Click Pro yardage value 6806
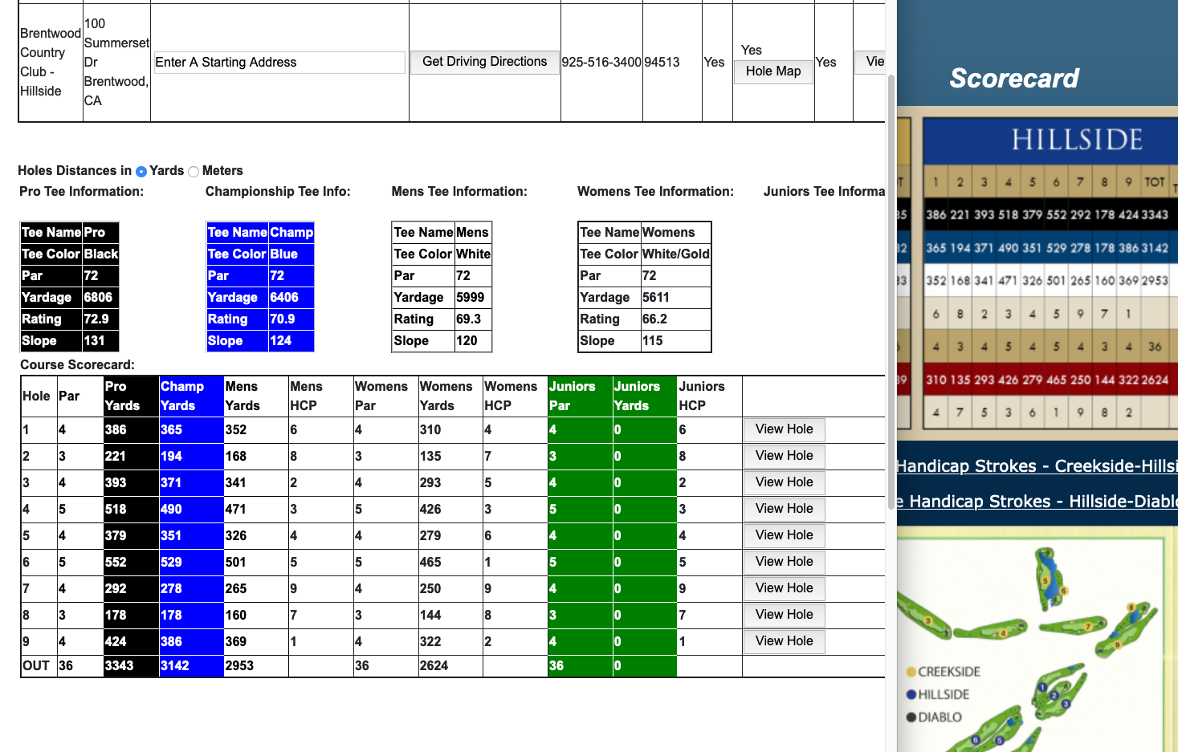The width and height of the screenshot is (1178, 752). pos(98,298)
